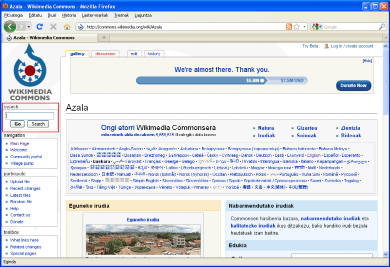Open the Fitxategia menu
This screenshot has height=267, width=390.
[x=13, y=15]
